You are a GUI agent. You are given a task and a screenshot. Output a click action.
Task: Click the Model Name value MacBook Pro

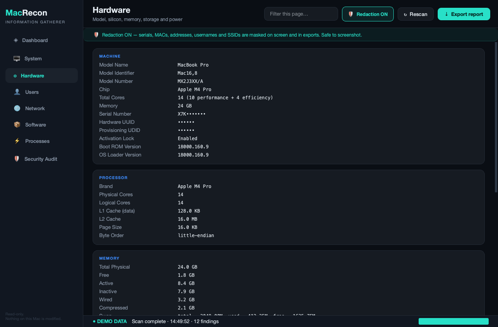pyautogui.click(x=193, y=65)
